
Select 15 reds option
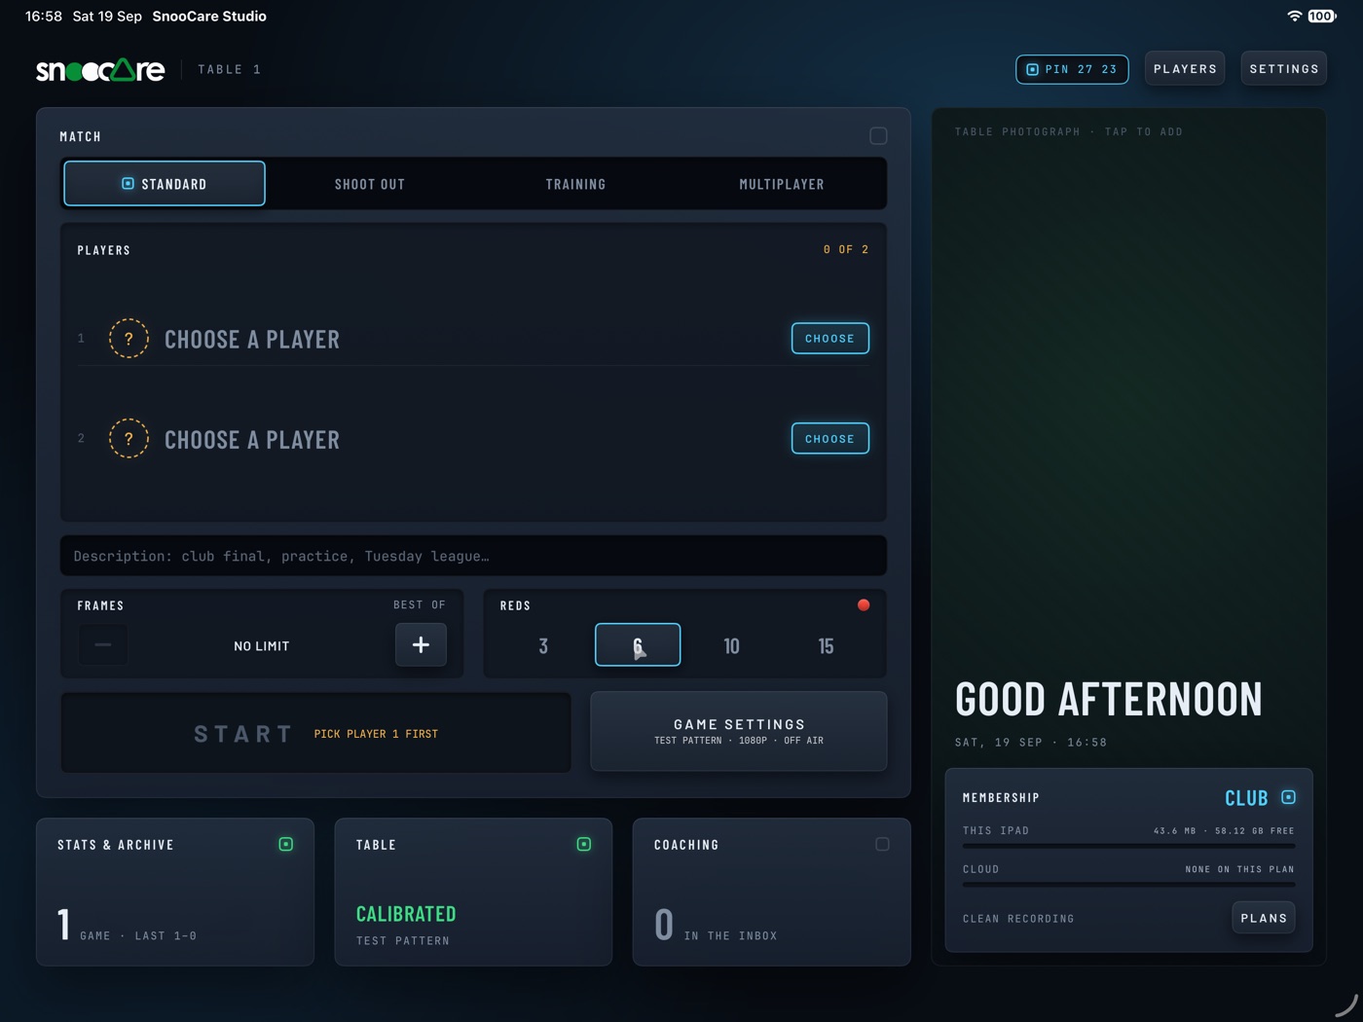pos(827,645)
